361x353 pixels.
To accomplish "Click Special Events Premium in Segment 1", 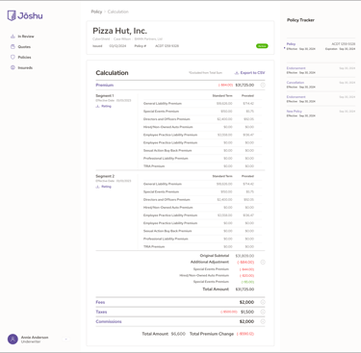I will (161, 112).
